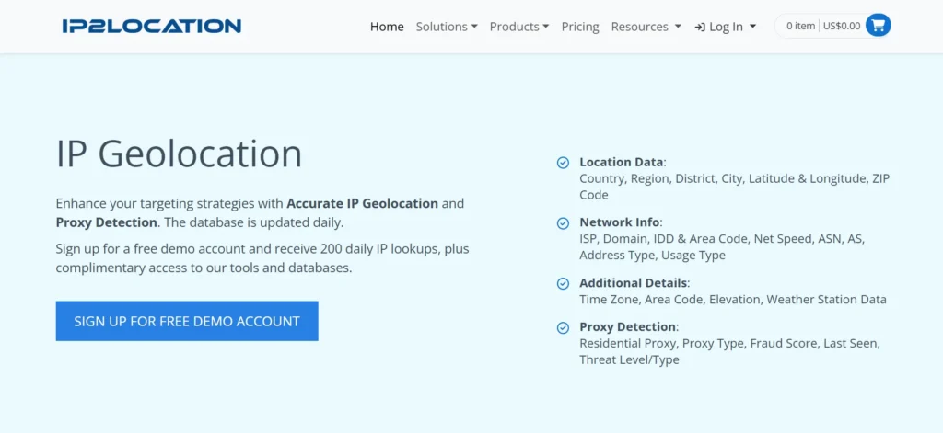Expand the Solutions dropdown menu
Screen dimensions: 943x433
coord(447,27)
